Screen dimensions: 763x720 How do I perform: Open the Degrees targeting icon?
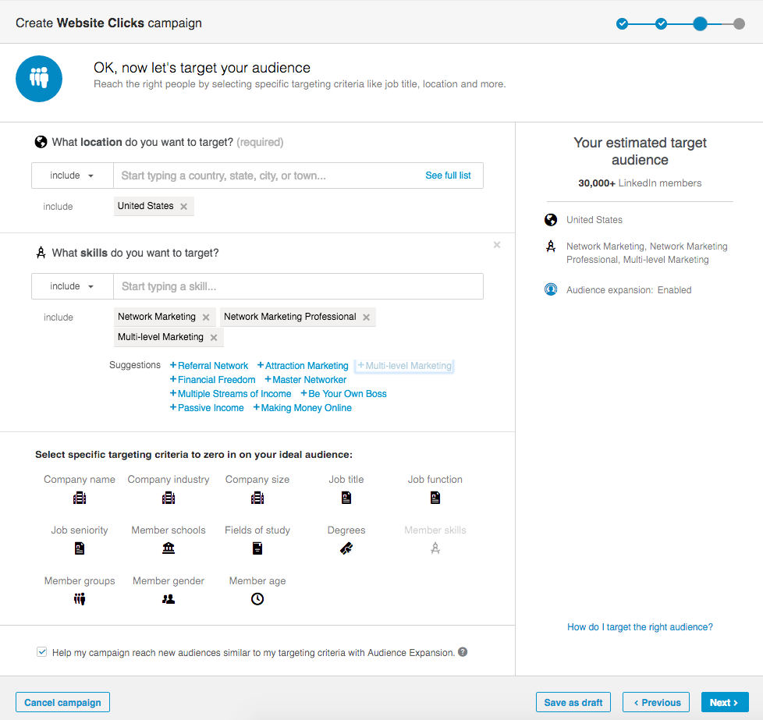click(x=346, y=548)
